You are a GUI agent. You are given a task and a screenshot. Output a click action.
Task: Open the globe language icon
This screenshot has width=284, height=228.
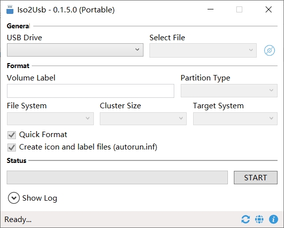point(259,219)
